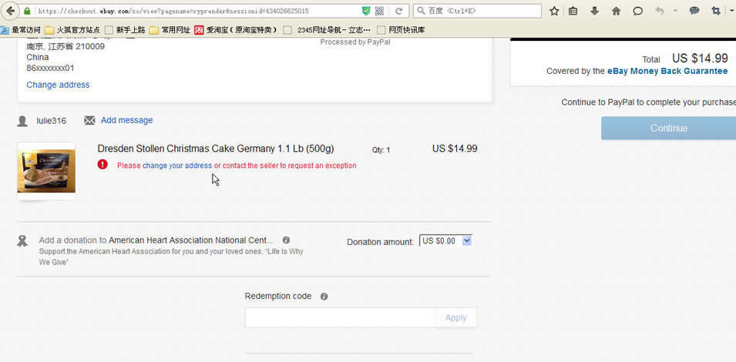This screenshot has height=362, width=736.
Task: Open 火狐官方站点 bookmark folder
Action: (x=72, y=30)
